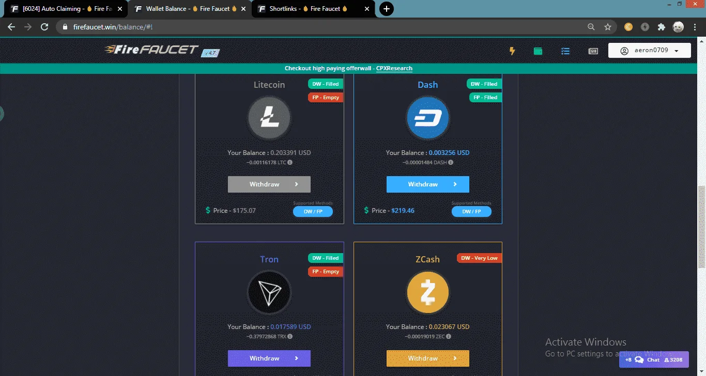View site info via the padlock icon
Image resolution: width=706 pixels, height=376 pixels.
(x=65, y=27)
